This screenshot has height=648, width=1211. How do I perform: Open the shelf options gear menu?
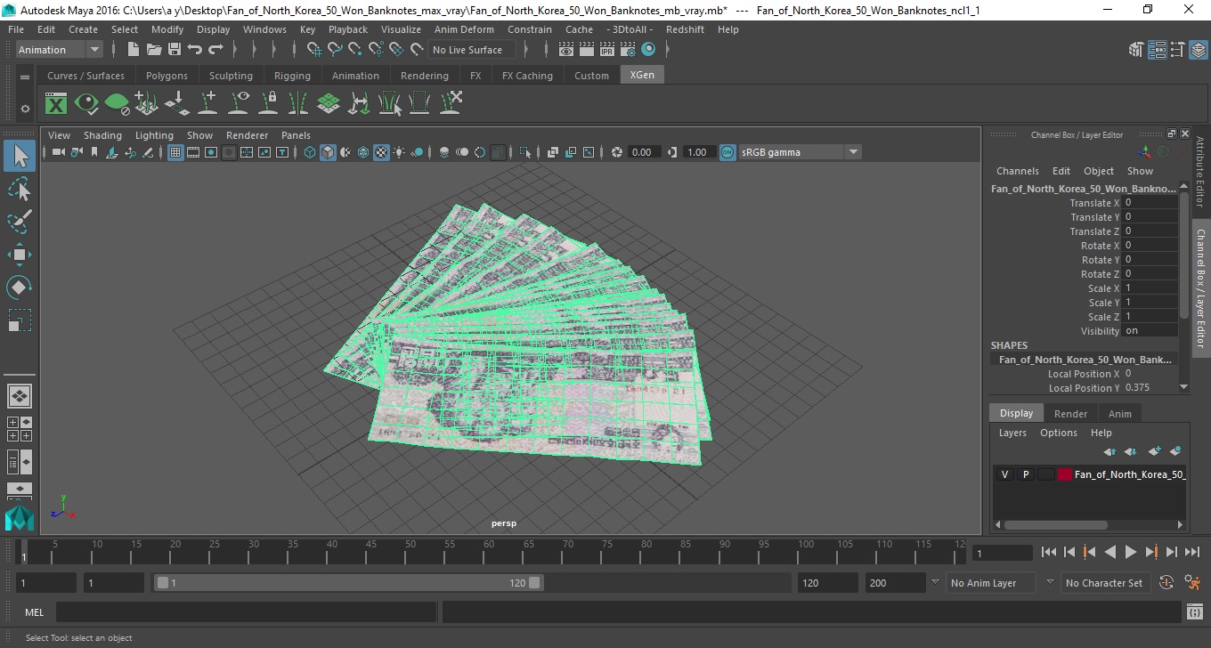25,109
